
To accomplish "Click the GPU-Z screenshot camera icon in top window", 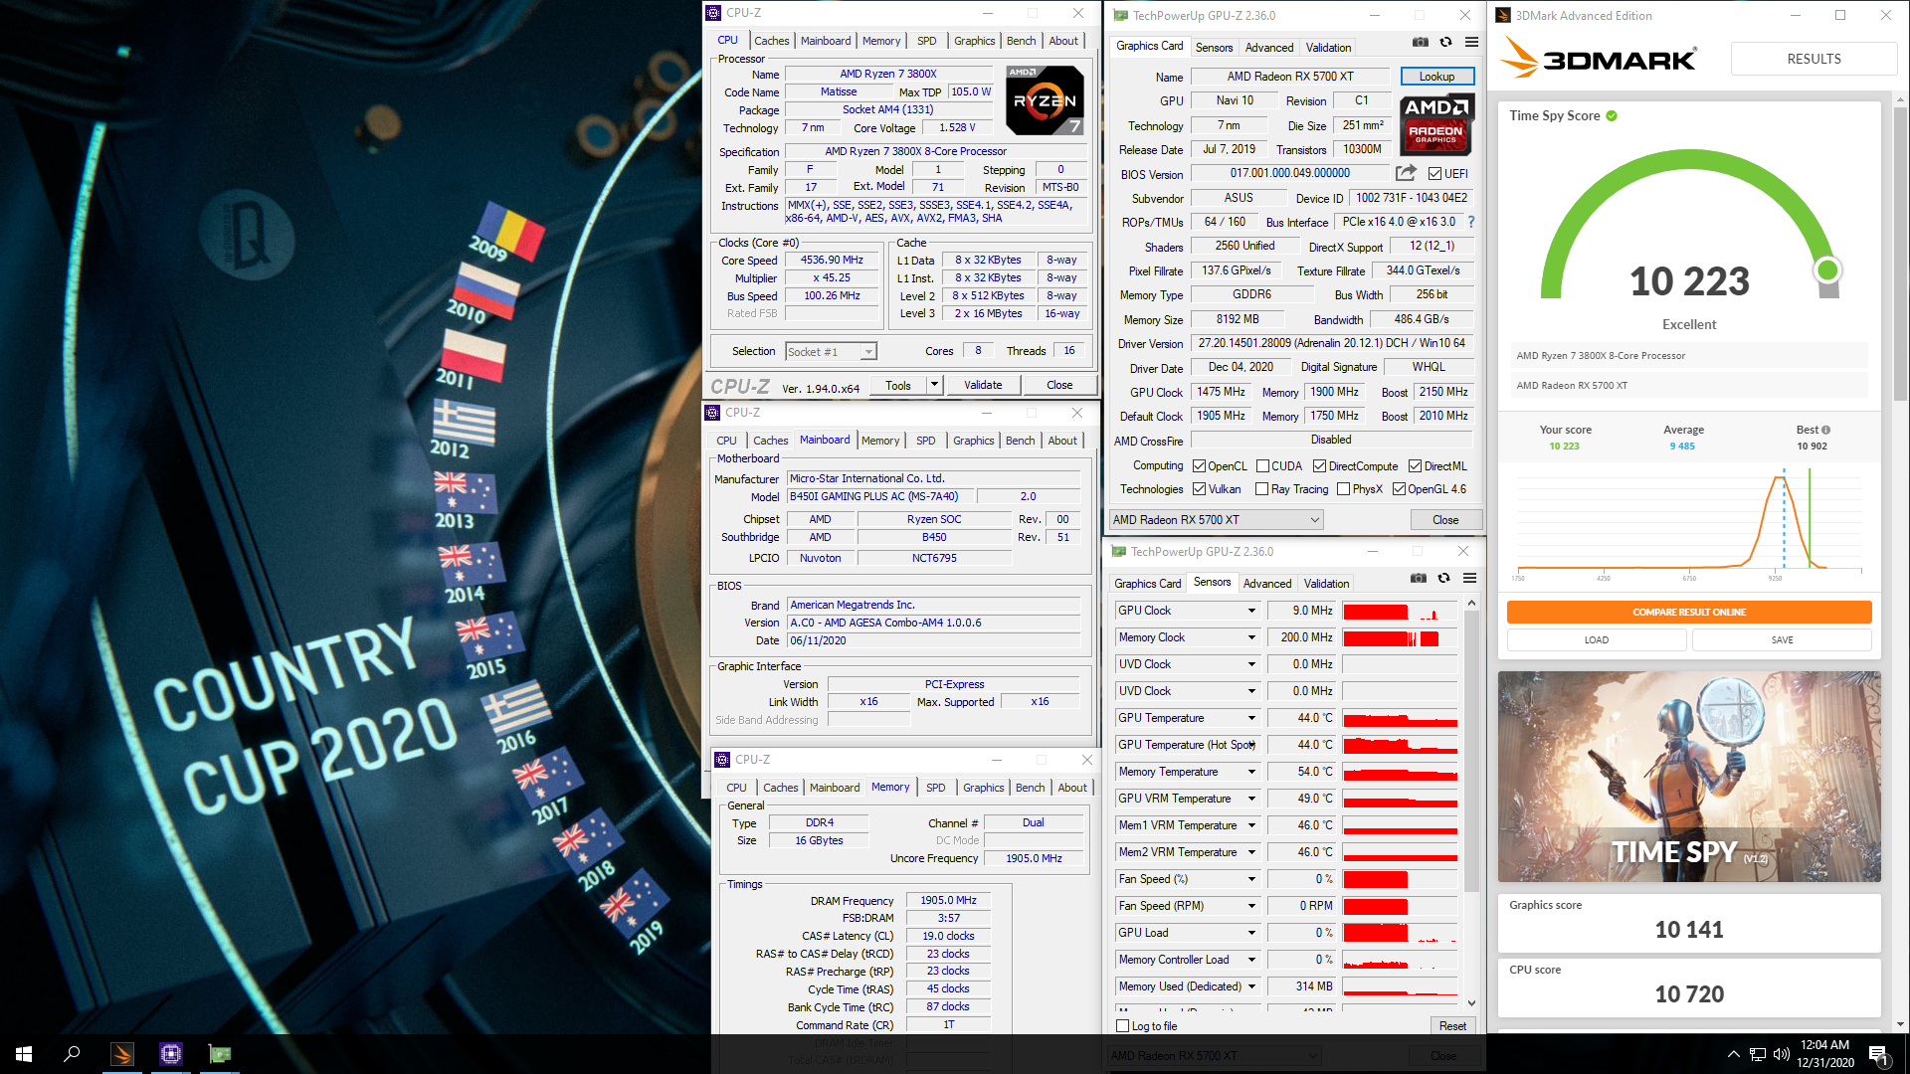I will click(x=1420, y=43).
